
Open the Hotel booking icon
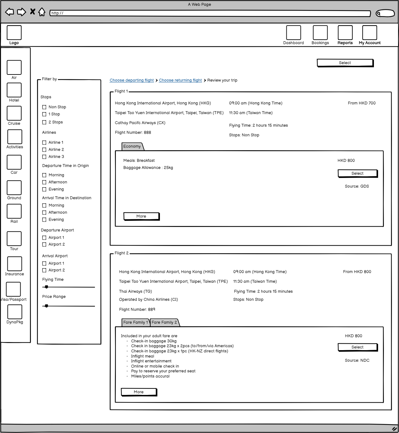click(14, 90)
